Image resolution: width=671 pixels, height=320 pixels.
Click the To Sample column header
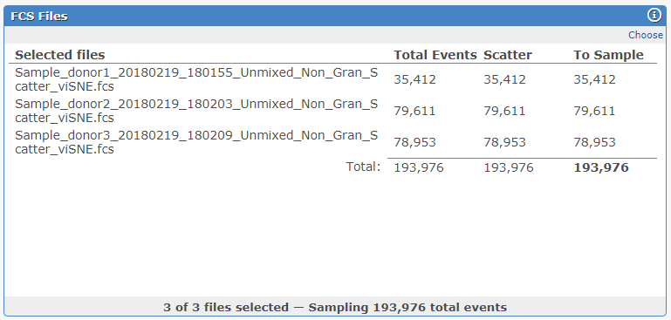608,55
